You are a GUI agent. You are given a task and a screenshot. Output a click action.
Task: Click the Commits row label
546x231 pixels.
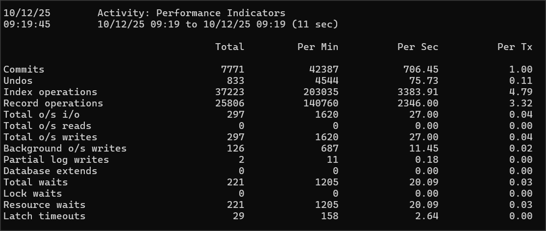pos(24,70)
